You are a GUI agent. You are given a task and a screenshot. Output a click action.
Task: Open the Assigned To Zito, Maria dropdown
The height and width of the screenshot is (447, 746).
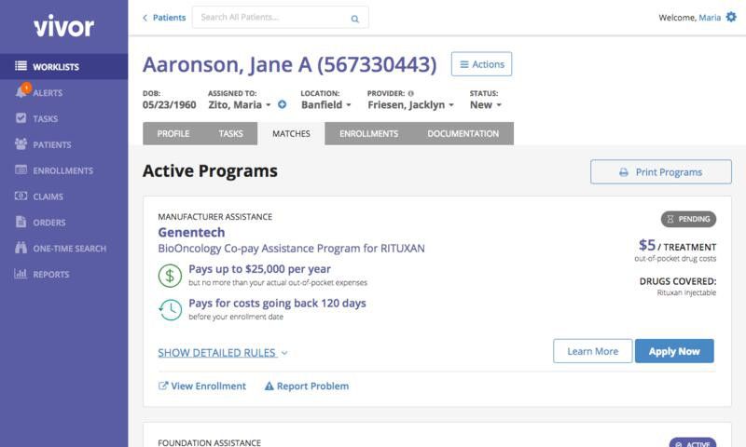tap(240, 105)
